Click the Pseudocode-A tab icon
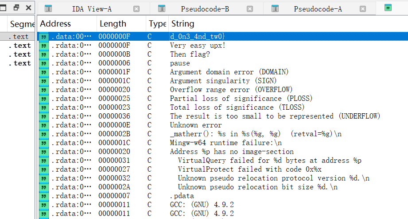Image resolution: width=408 pixels, height=219 pixels. (x=275, y=8)
